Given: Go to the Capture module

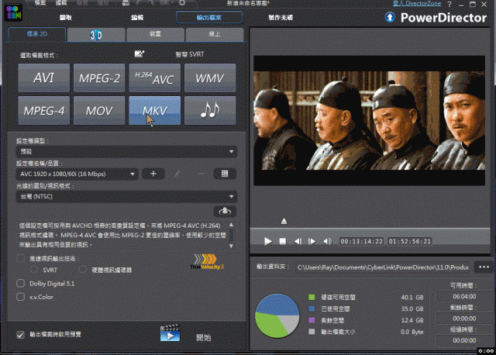Looking at the screenshot, I should click(65, 17).
